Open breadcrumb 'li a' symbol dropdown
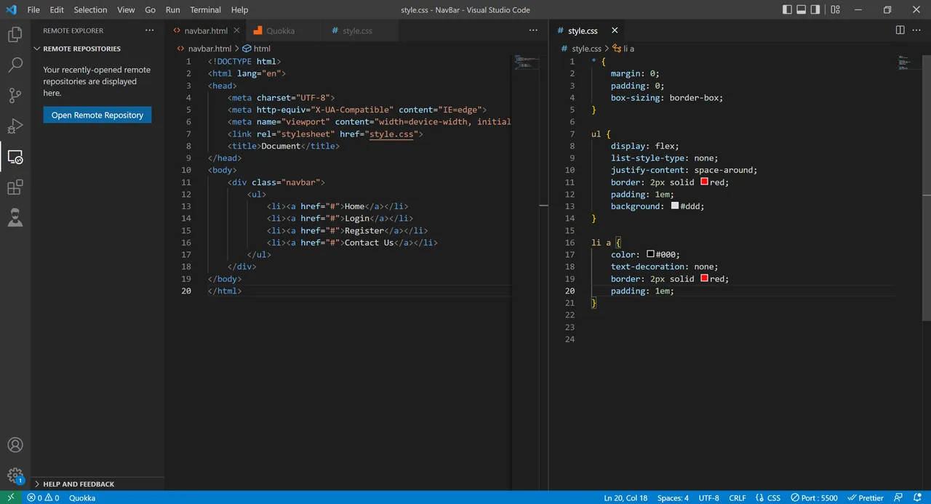Viewport: 931px width, 504px height. point(623,49)
